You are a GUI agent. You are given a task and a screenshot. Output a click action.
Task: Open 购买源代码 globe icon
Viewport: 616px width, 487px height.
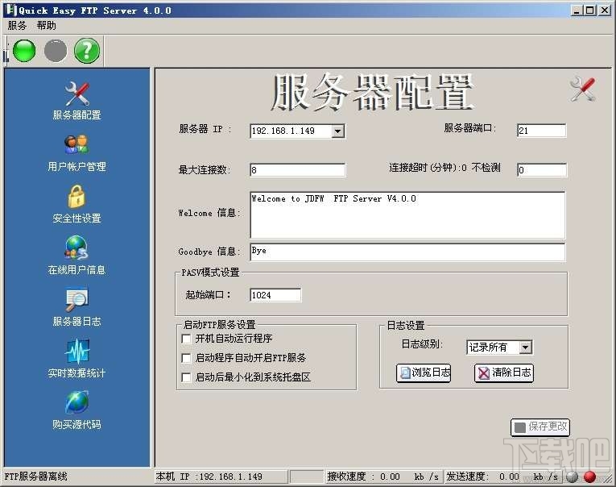click(77, 402)
